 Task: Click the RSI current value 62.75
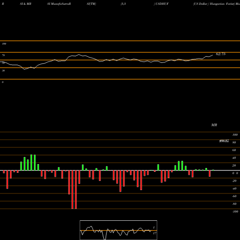pyautogui.click(x=221, y=54)
